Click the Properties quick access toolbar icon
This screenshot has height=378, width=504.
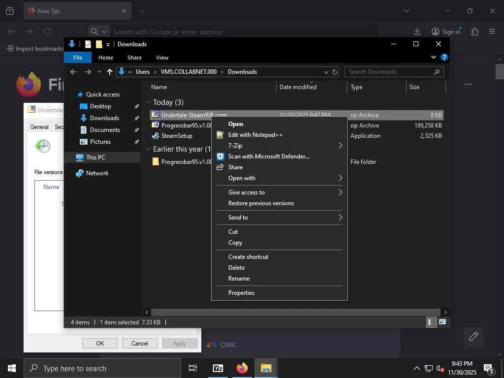pyautogui.click(x=88, y=44)
